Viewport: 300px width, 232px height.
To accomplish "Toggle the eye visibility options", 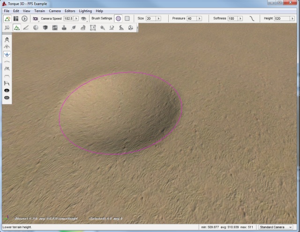I will point(83,18).
